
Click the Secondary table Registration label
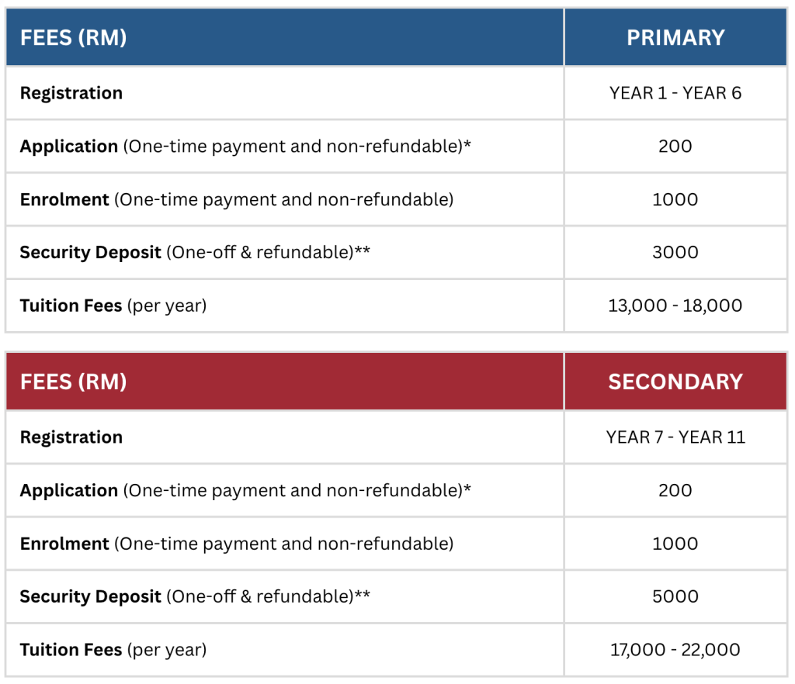pyautogui.click(x=71, y=437)
